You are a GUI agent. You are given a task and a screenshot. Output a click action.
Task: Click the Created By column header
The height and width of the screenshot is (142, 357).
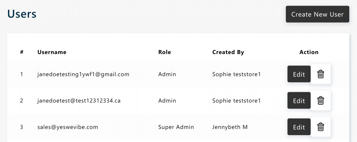pos(228,52)
